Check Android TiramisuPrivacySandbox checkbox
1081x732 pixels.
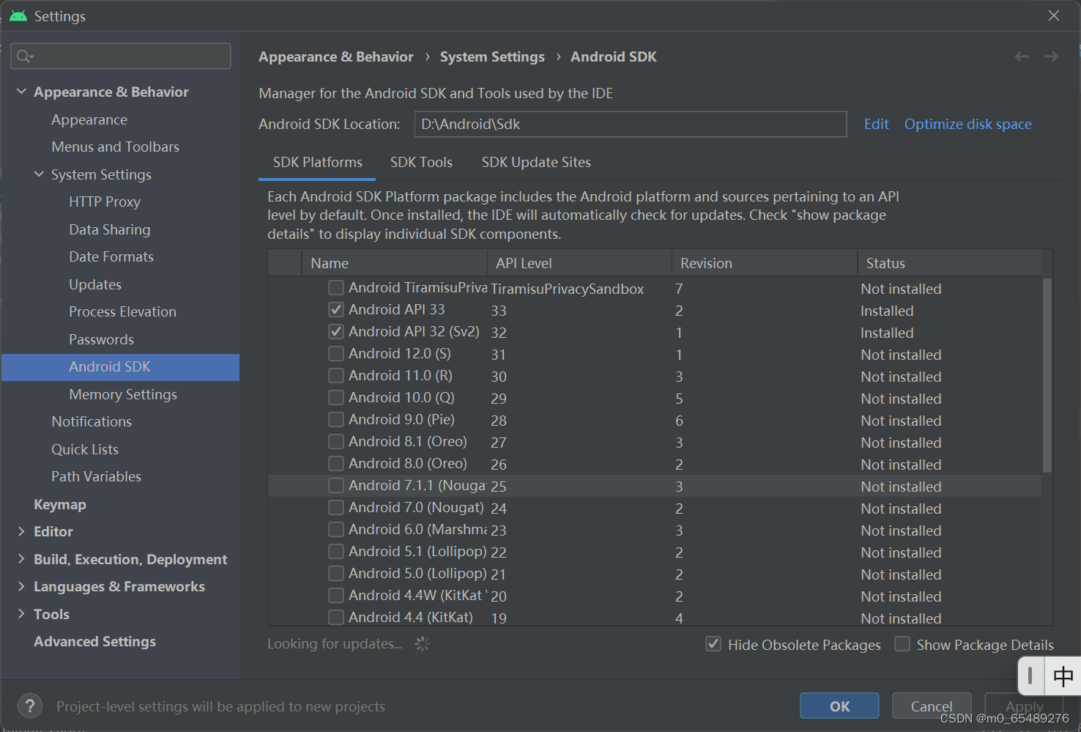[336, 287]
